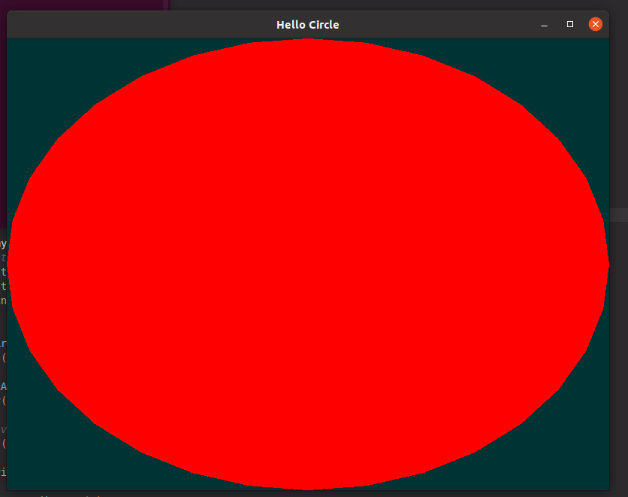This screenshot has height=497, width=628.
Task: Minimize the Hello Circle window
Action: tap(544, 24)
